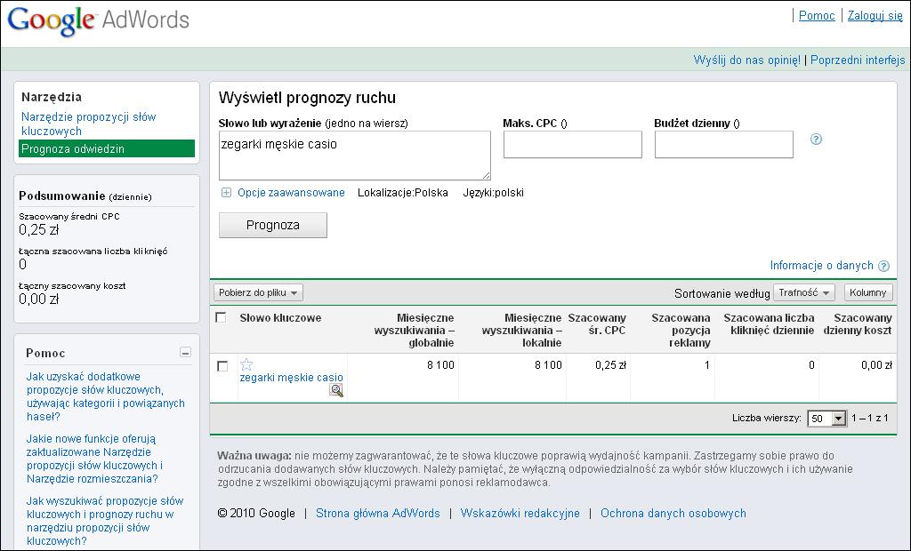
Task: Click the 0,25 zł cell in the keyword row
Action: coord(610,365)
